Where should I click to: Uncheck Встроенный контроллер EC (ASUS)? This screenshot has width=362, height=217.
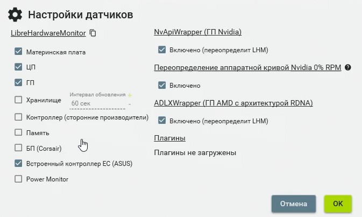(x=18, y=163)
